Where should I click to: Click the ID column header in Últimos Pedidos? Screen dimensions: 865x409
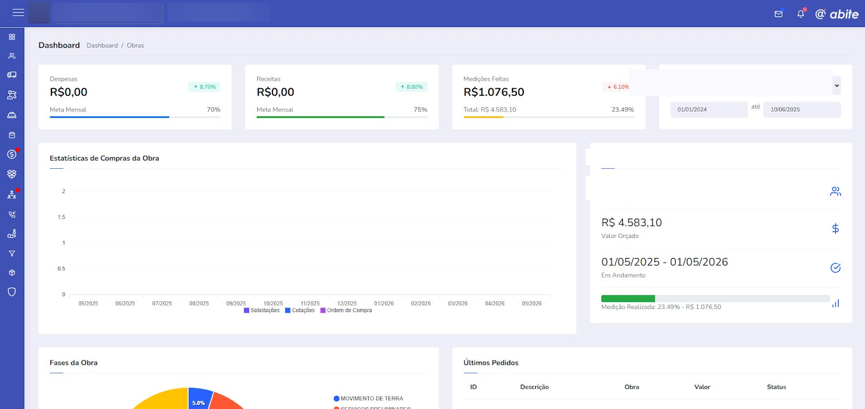(x=473, y=387)
